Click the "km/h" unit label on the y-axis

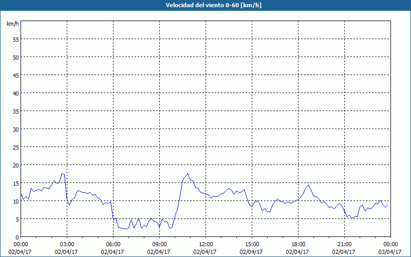[x=12, y=24]
